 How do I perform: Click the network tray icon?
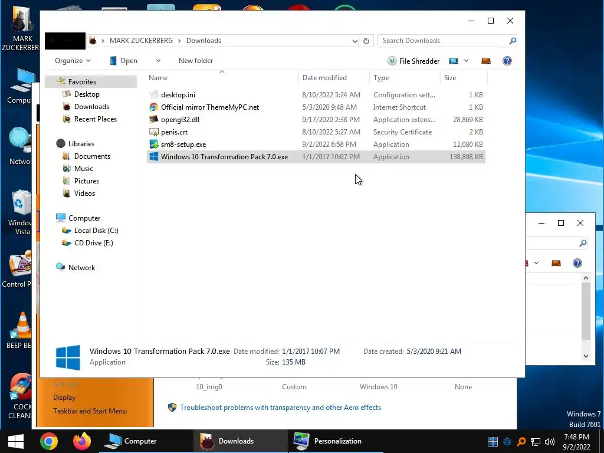(536, 442)
